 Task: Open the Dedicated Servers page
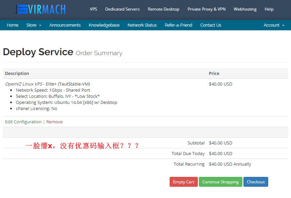click(x=122, y=9)
